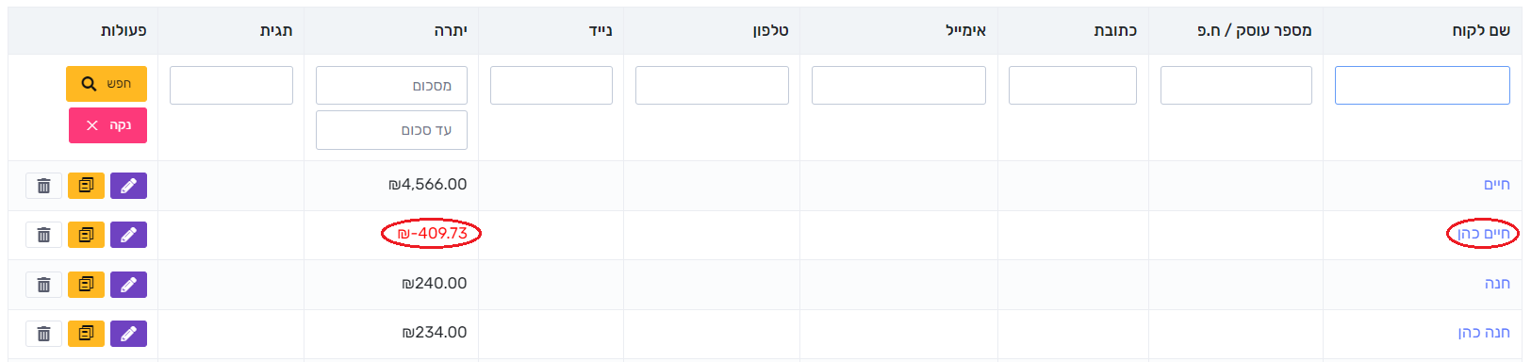
Task: Click the purple edit pencil for חיים
Action: click(128, 186)
